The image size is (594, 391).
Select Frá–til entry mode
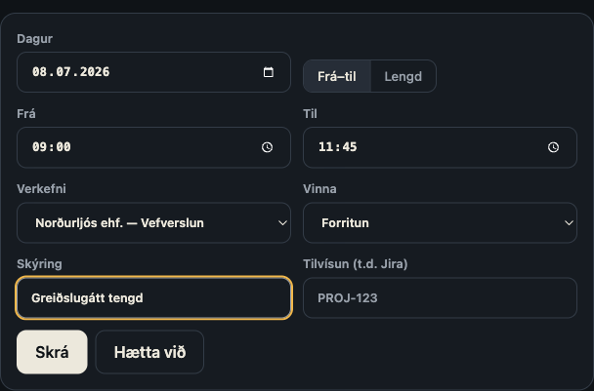(x=337, y=76)
